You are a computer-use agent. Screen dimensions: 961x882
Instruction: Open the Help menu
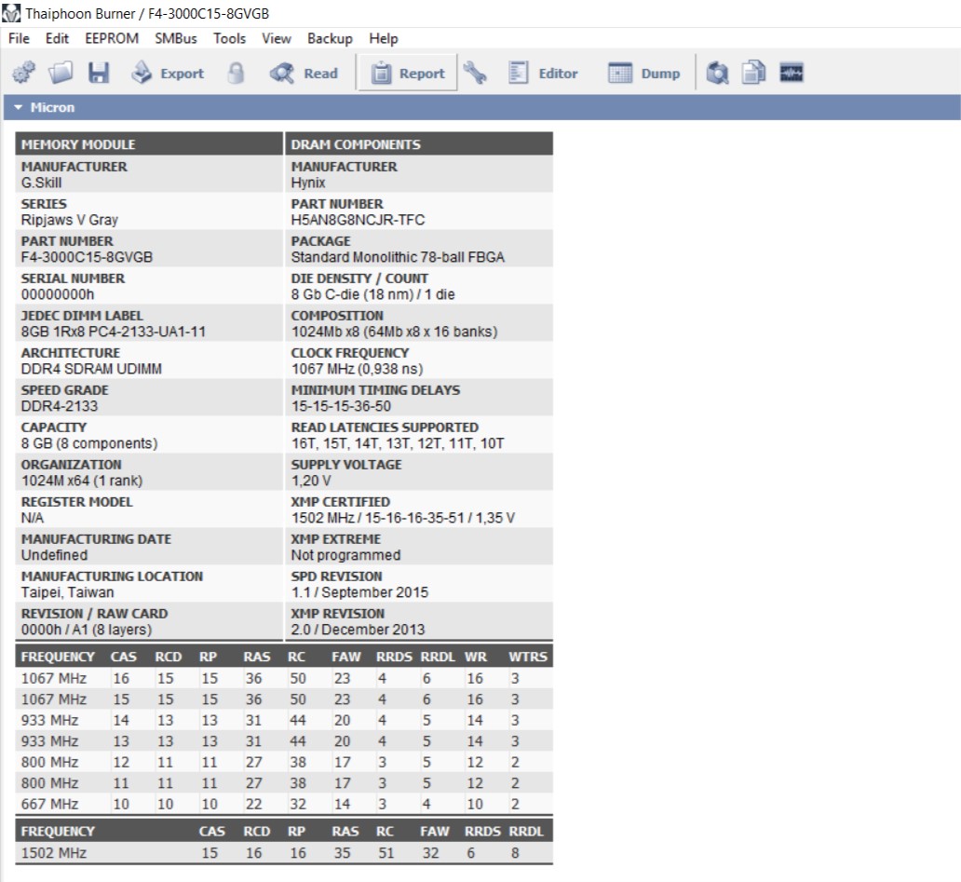click(384, 38)
